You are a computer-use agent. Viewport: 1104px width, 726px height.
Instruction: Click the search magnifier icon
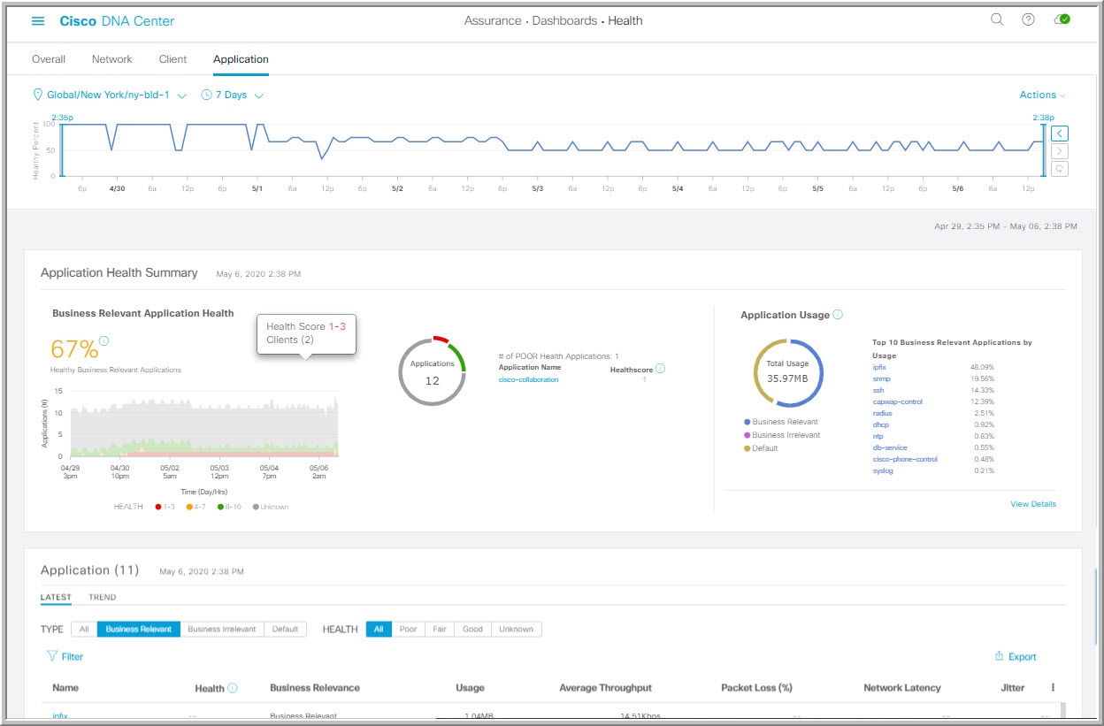tap(997, 19)
